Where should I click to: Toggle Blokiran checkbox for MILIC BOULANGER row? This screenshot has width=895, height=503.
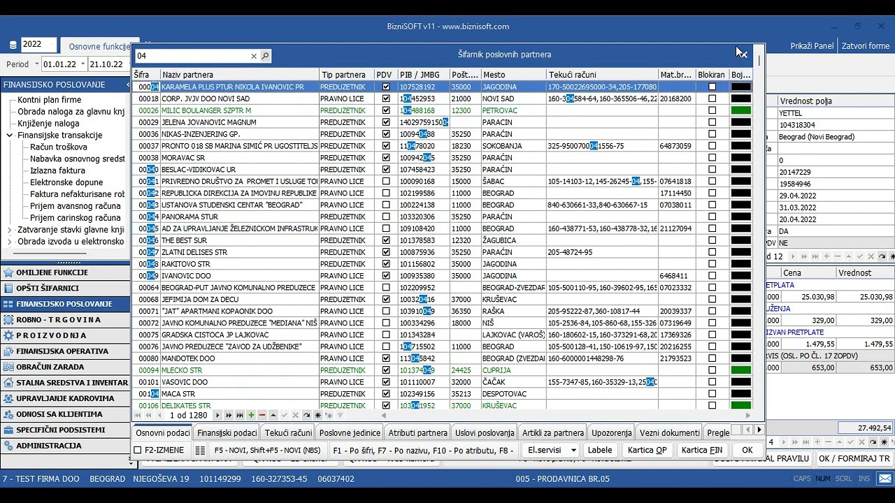pos(712,110)
